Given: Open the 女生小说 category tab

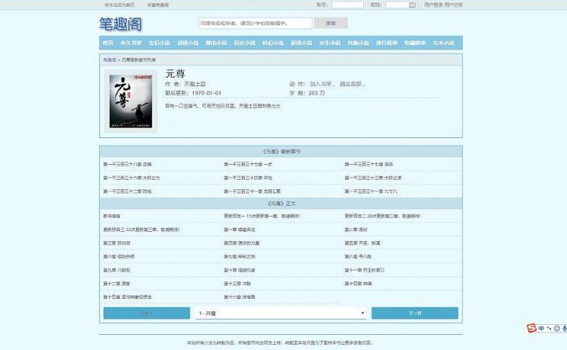Looking at the screenshot, I should pyautogui.click(x=330, y=43).
